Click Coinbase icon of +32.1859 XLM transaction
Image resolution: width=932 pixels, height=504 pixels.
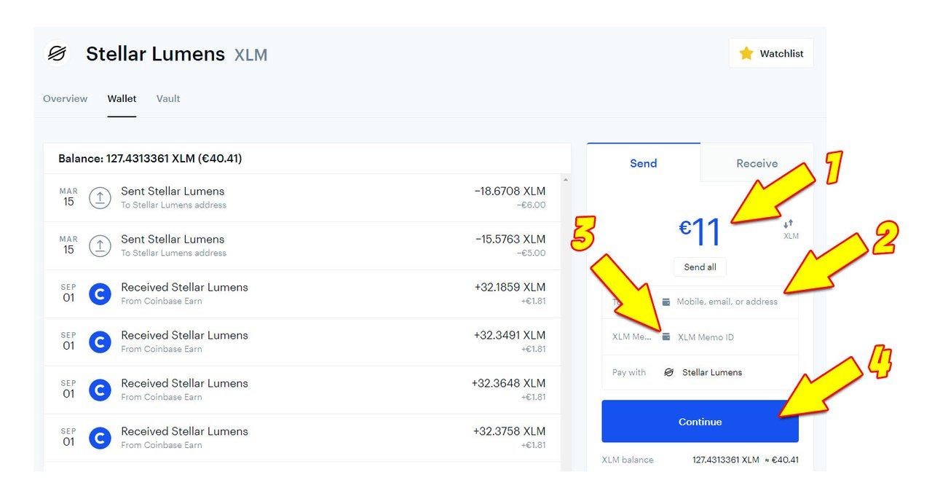[x=100, y=294]
